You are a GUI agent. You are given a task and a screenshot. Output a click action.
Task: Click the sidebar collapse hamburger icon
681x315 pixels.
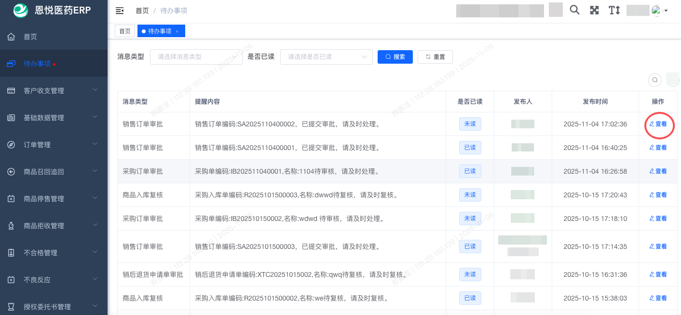pos(120,11)
